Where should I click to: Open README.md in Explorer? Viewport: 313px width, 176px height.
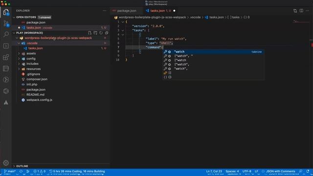(x=35, y=94)
